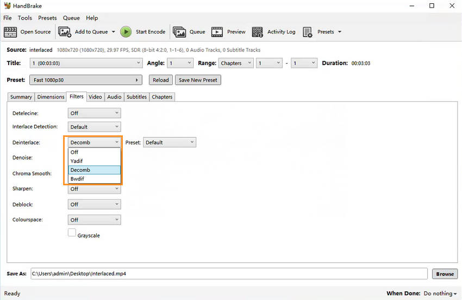The image size is (462, 300).
Task: Click the Open Source label
Action: pyautogui.click(x=35, y=32)
